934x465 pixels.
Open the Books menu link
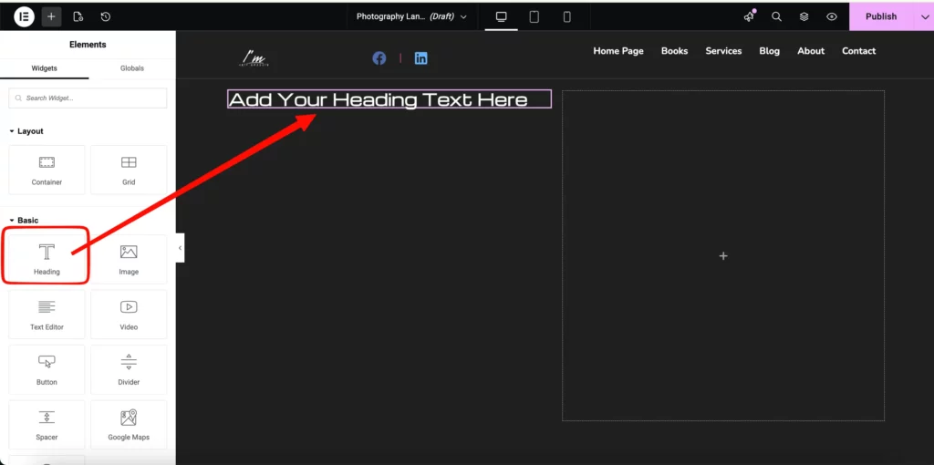674,51
